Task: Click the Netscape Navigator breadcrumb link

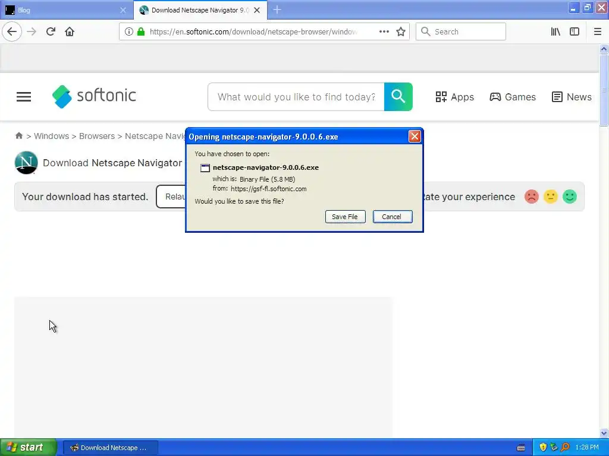Action: pos(155,136)
